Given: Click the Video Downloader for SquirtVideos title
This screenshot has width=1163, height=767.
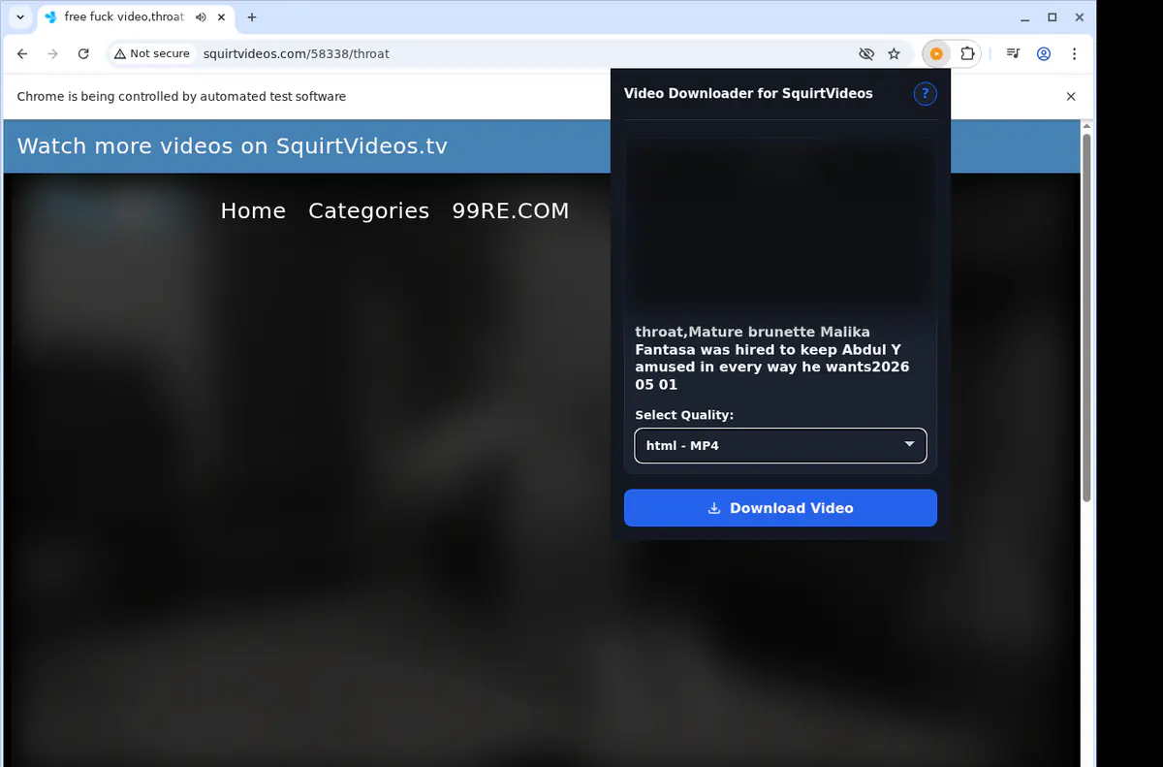Looking at the screenshot, I should pyautogui.click(x=748, y=94).
